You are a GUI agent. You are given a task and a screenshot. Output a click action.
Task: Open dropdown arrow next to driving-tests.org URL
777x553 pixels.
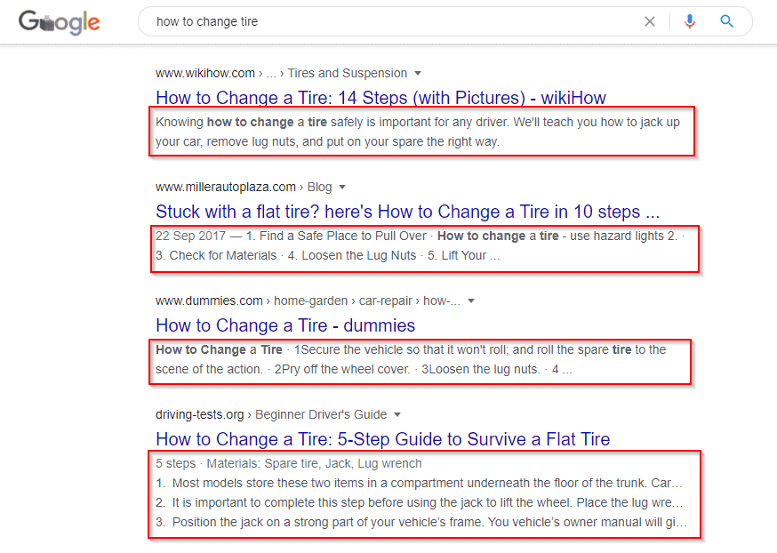397,414
